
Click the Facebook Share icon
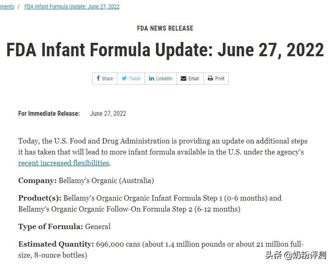[x=98, y=79]
